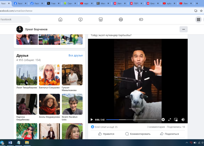Open Facebook Home icon in top navigation
The width and height of the screenshot is (204, 146).
[60, 19]
